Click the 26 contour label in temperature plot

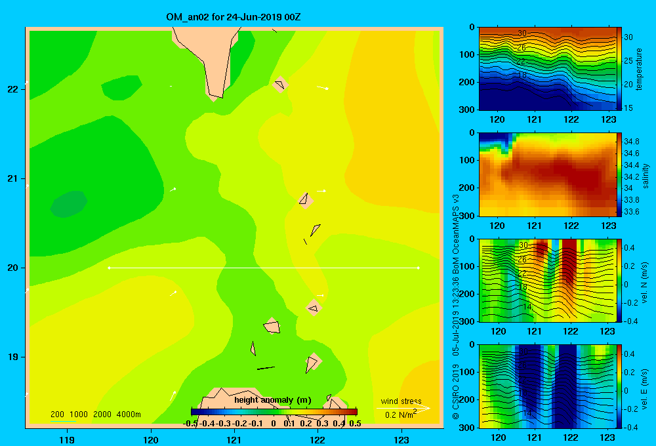[521, 48]
